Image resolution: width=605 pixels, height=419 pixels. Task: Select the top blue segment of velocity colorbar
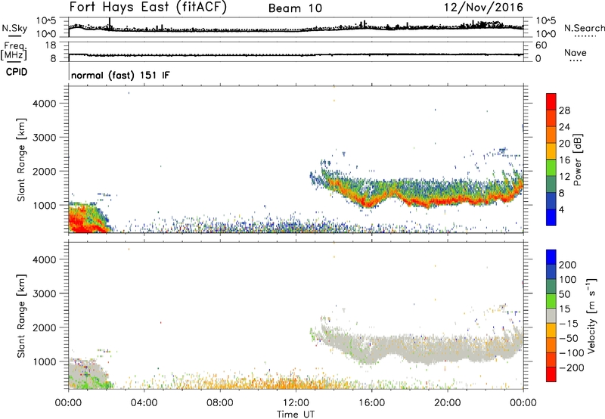point(551,257)
